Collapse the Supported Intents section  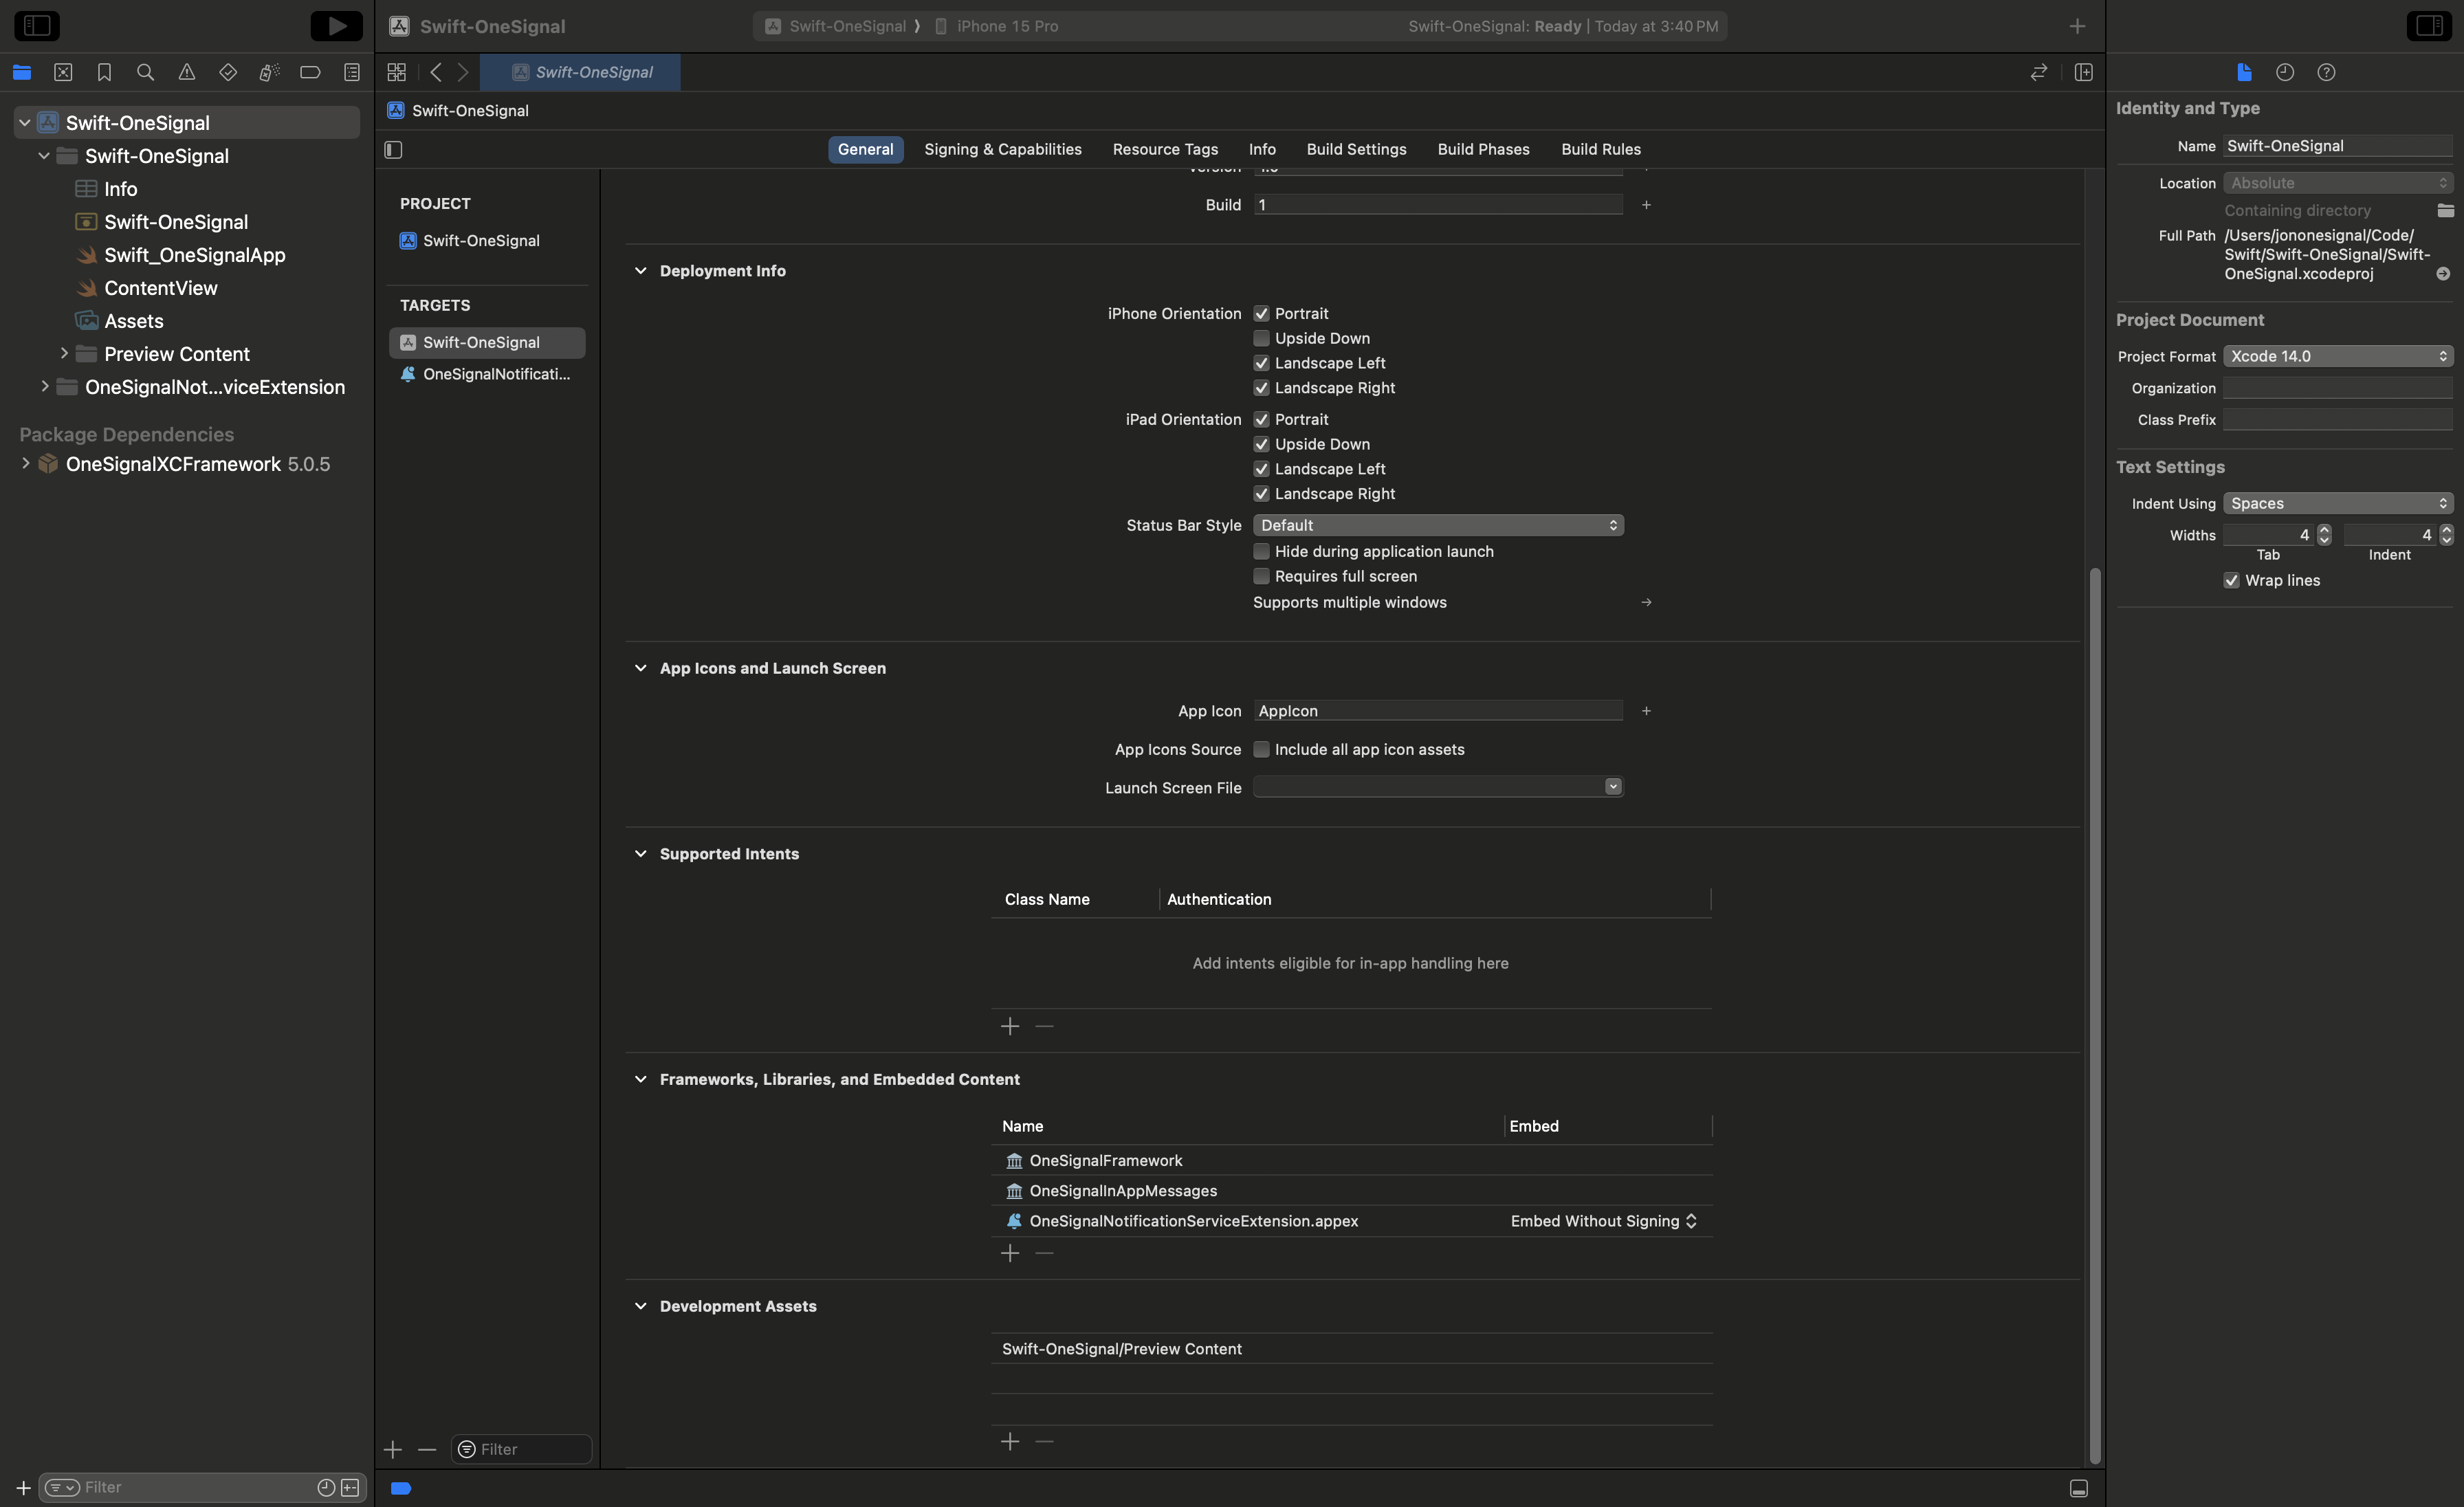coord(640,854)
